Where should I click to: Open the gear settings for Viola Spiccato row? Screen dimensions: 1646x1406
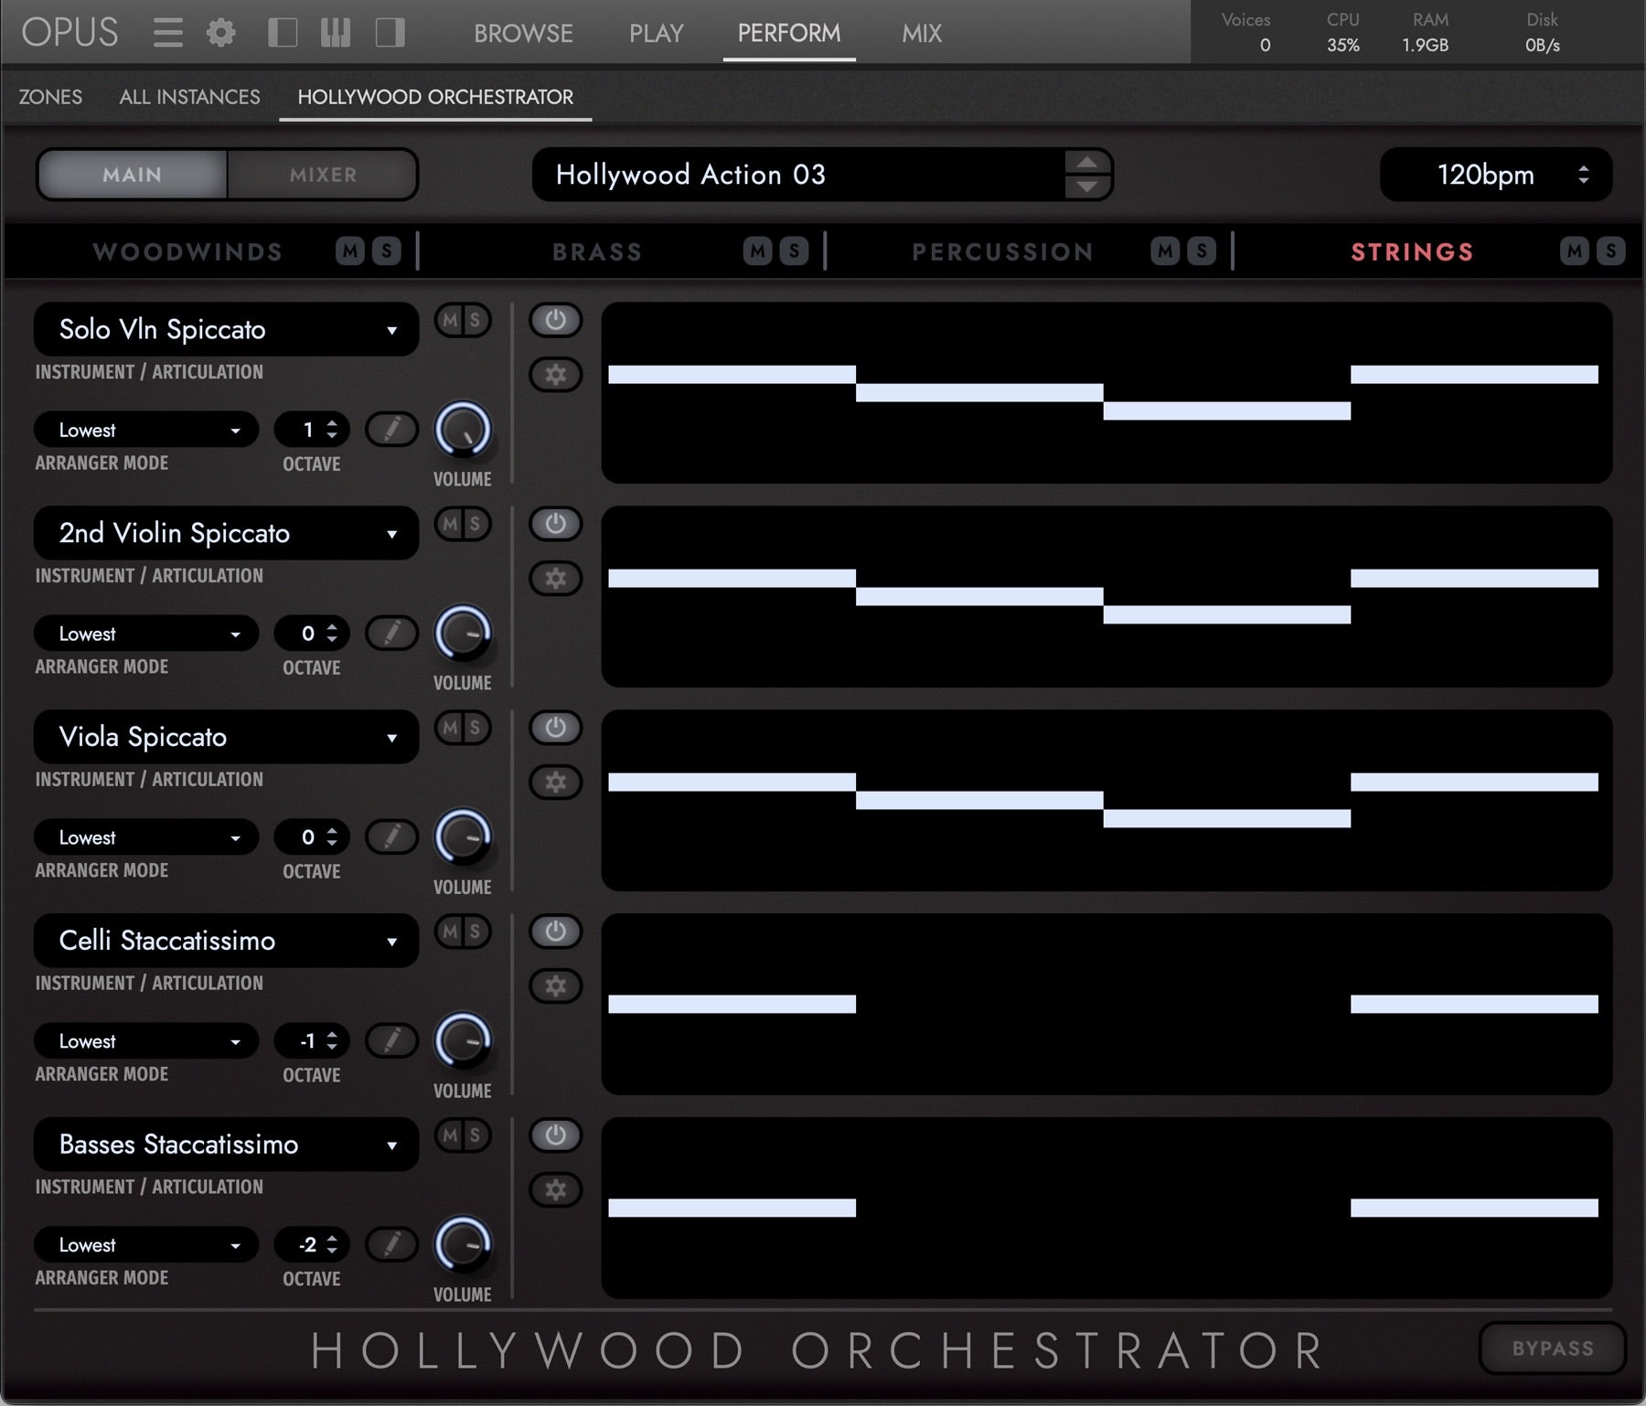pos(555,782)
